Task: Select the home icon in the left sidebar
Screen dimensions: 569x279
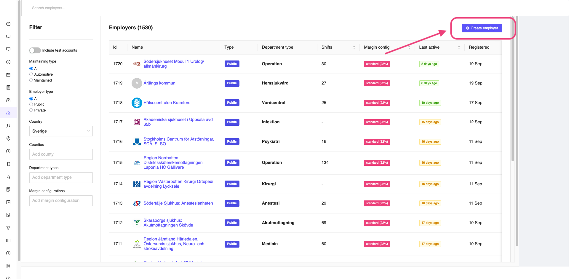Action: point(8,113)
